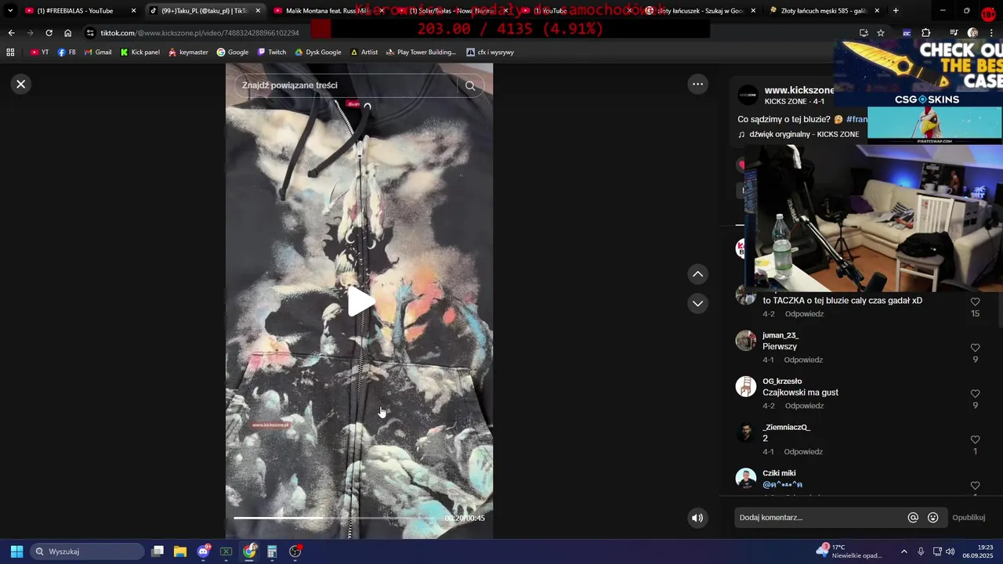The height and width of the screenshot is (564, 1003).
Task: Reply to juman_23_ via Odpowiedz
Action: [x=803, y=360]
